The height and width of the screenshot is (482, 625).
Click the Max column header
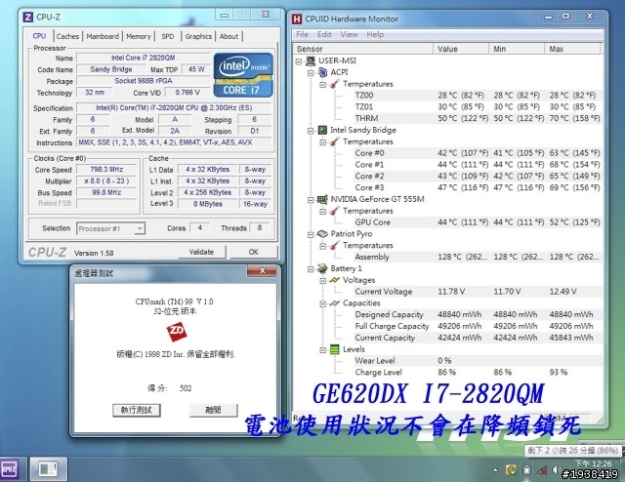pyautogui.click(x=572, y=49)
